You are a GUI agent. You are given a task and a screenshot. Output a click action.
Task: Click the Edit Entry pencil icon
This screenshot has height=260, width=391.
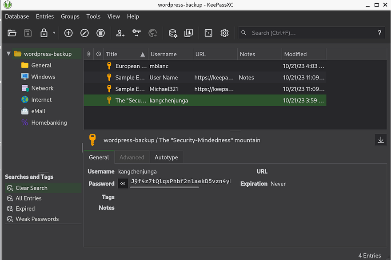click(x=84, y=33)
